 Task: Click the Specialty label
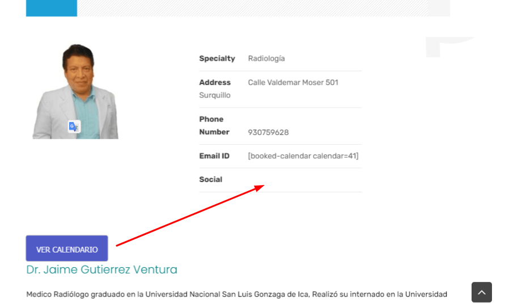(x=217, y=58)
